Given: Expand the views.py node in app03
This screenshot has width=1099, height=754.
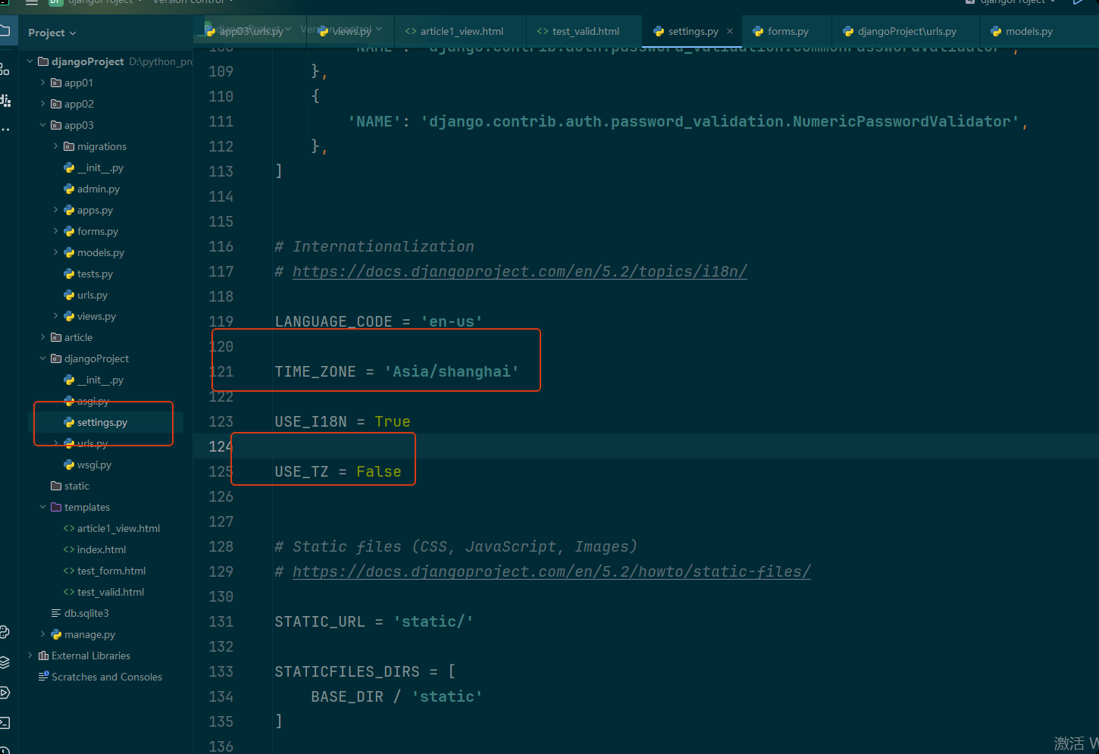Looking at the screenshot, I should (x=56, y=316).
